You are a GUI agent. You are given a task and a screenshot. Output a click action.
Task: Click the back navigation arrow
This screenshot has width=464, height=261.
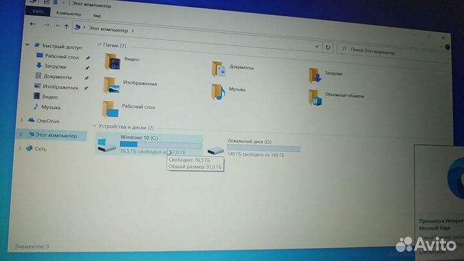(33, 24)
